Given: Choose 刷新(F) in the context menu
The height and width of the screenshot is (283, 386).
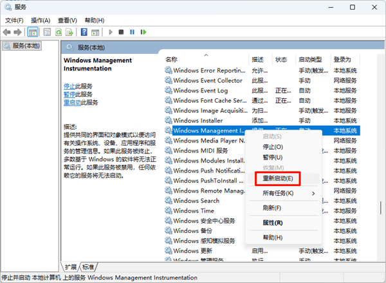Looking at the screenshot, I should point(284,208).
